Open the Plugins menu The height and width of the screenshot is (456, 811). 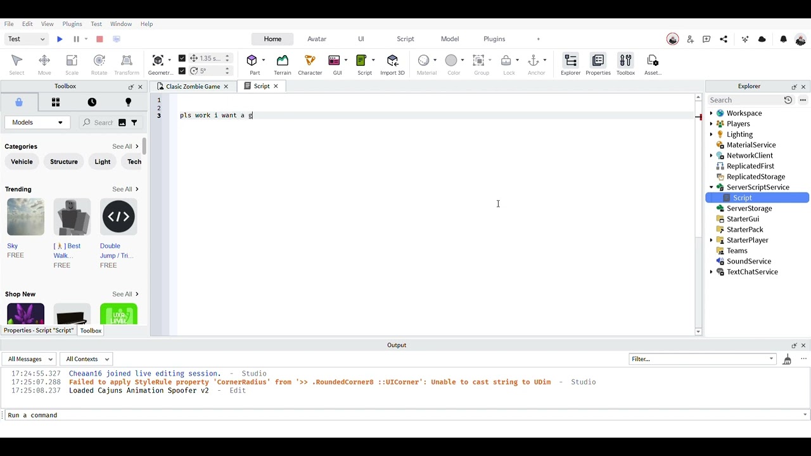click(x=72, y=24)
